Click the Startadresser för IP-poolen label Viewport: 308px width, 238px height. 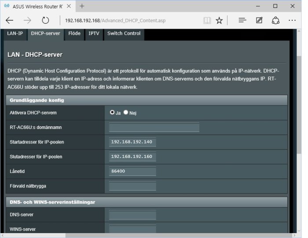click(37, 142)
